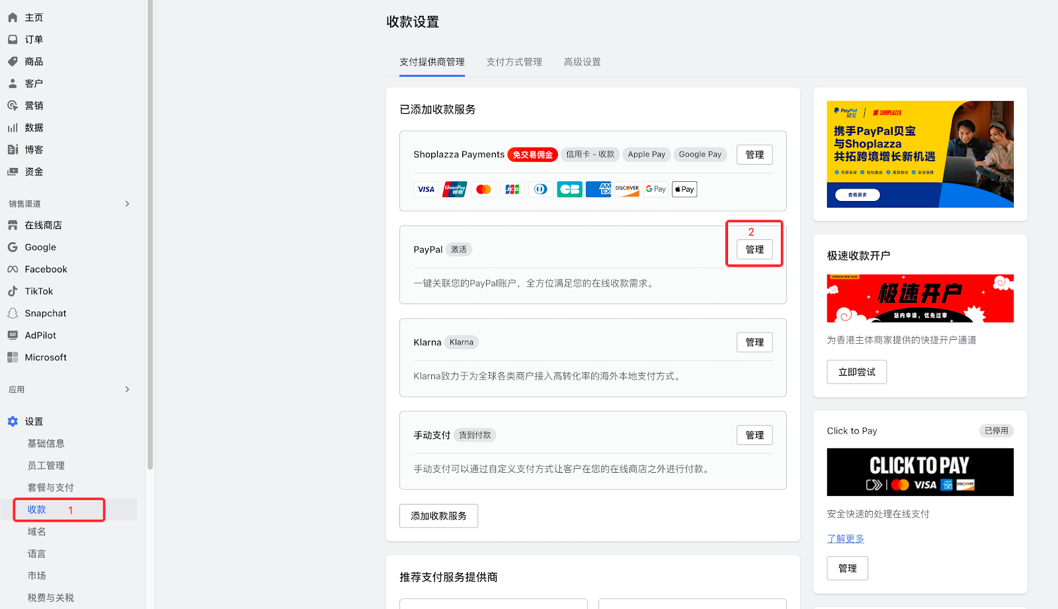Click Manage button for PayPal
This screenshot has height=609, width=1058.
point(754,250)
